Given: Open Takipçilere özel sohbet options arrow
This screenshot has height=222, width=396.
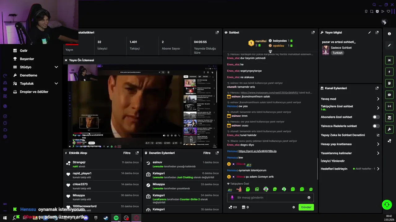Looking at the screenshot, I should [378, 108].
